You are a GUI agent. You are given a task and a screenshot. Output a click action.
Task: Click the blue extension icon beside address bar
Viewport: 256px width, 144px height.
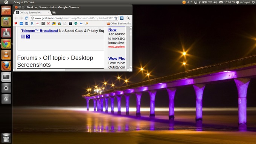coord(122,18)
